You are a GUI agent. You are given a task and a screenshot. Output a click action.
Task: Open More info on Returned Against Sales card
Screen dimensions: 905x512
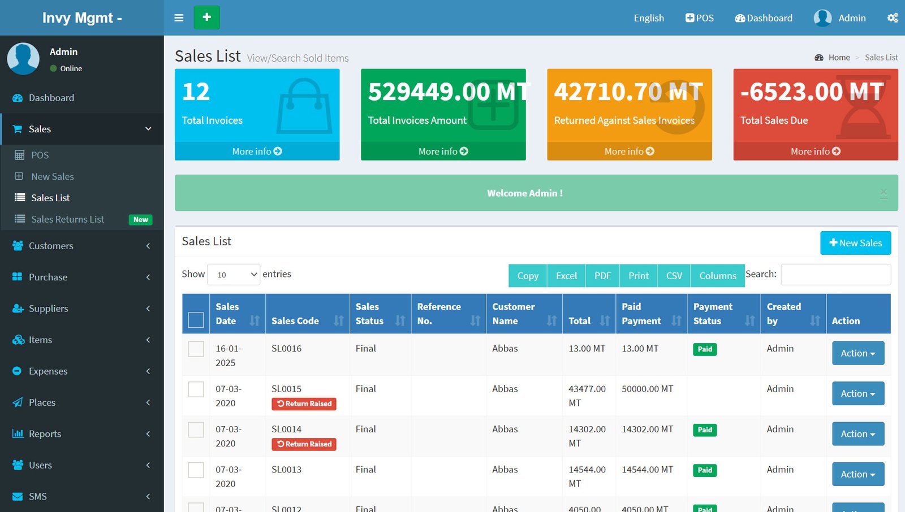point(629,151)
